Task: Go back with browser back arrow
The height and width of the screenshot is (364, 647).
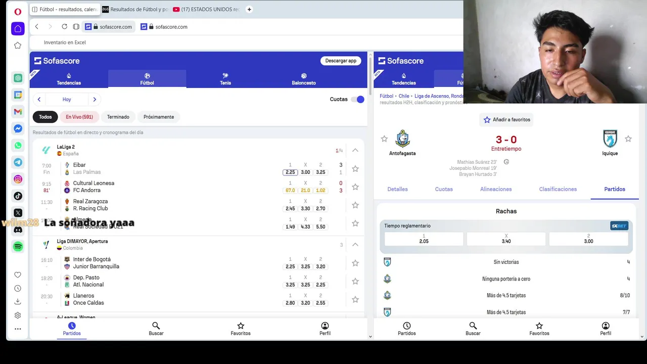Action: point(36,27)
